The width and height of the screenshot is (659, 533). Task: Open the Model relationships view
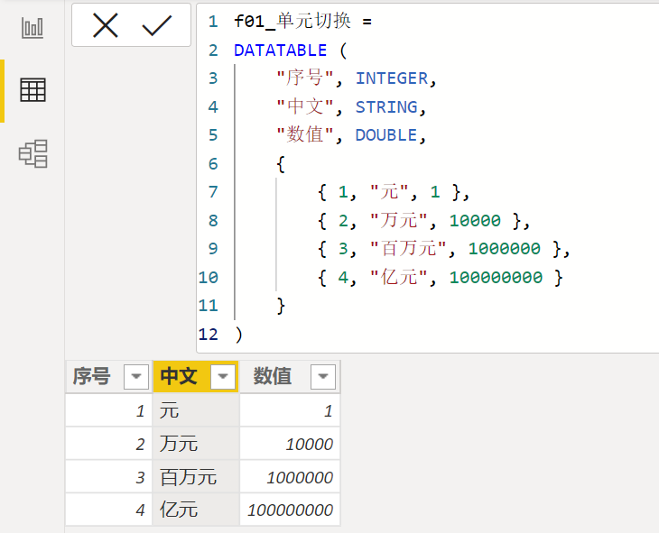[32, 153]
